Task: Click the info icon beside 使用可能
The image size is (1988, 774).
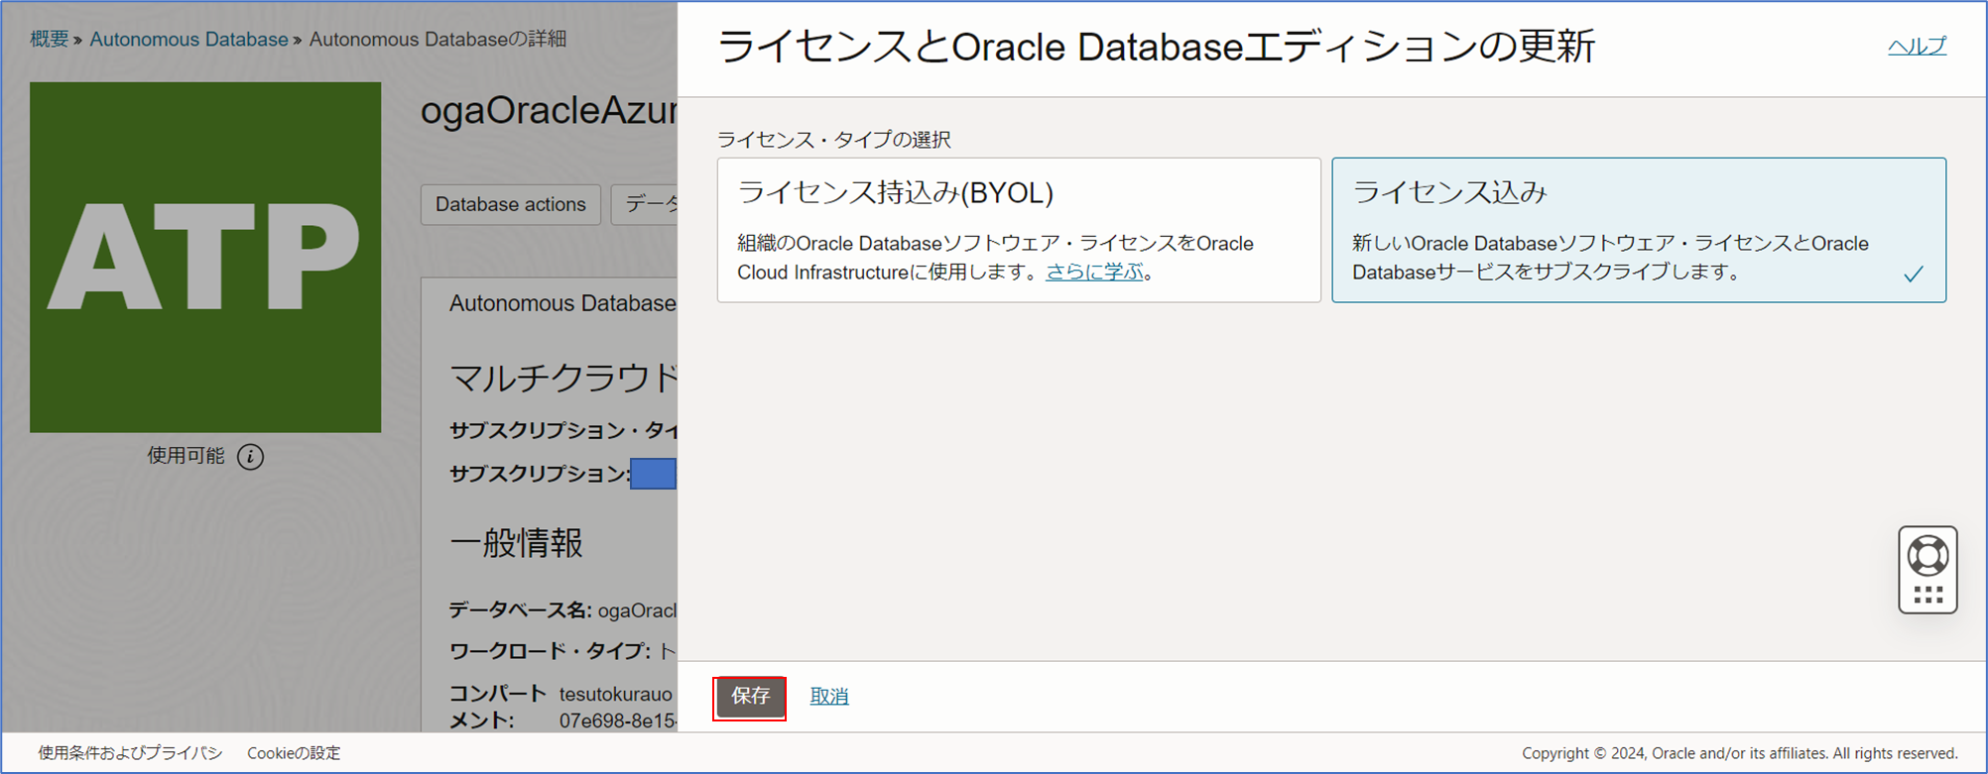Action: 251,457
